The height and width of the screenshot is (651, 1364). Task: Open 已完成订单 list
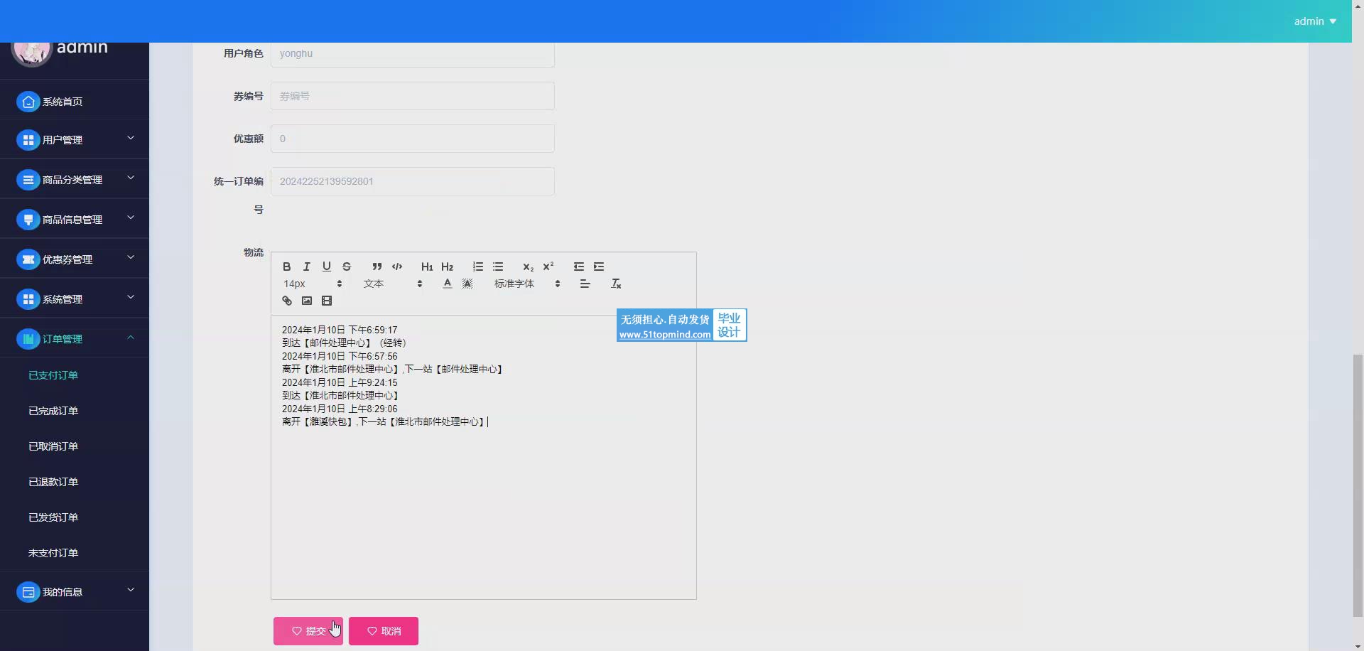click(x=53, y=411)
